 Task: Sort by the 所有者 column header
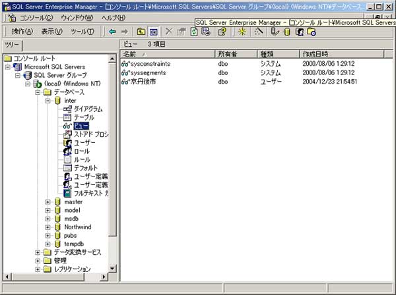[236, 54]
